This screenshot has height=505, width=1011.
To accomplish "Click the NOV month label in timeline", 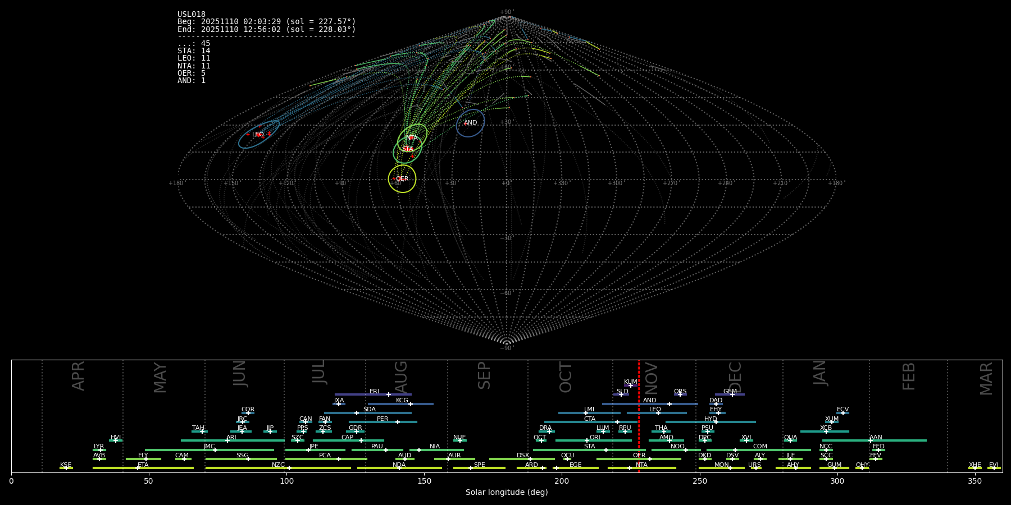I will tap(651, 378).
